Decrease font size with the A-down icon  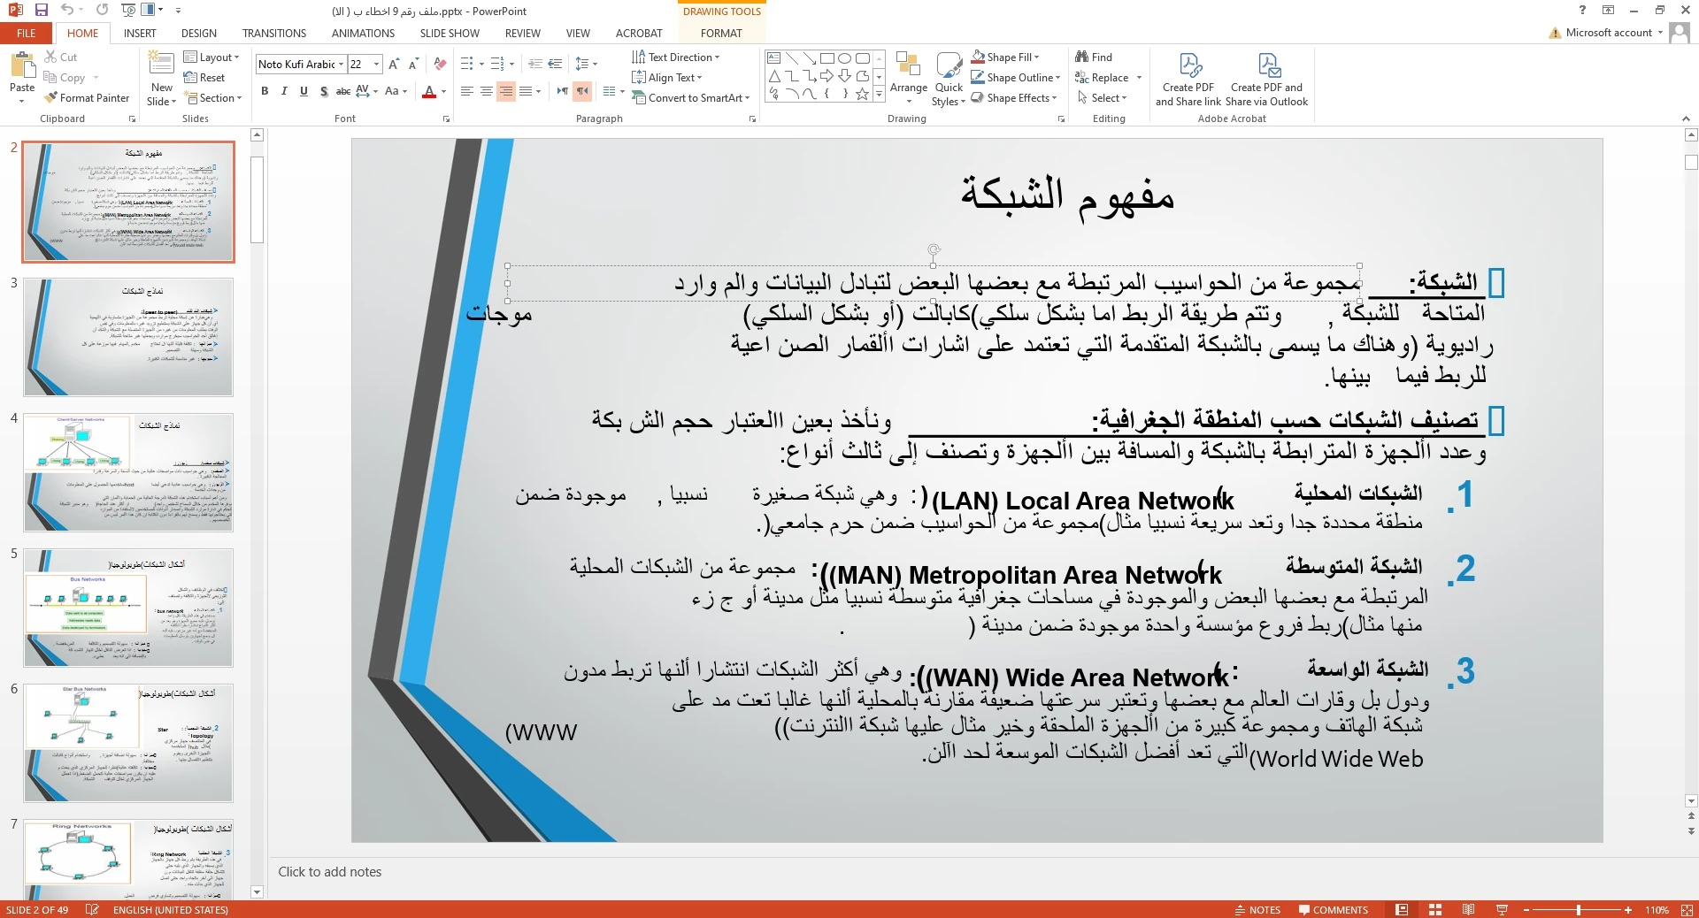click(x=413, y=64)
